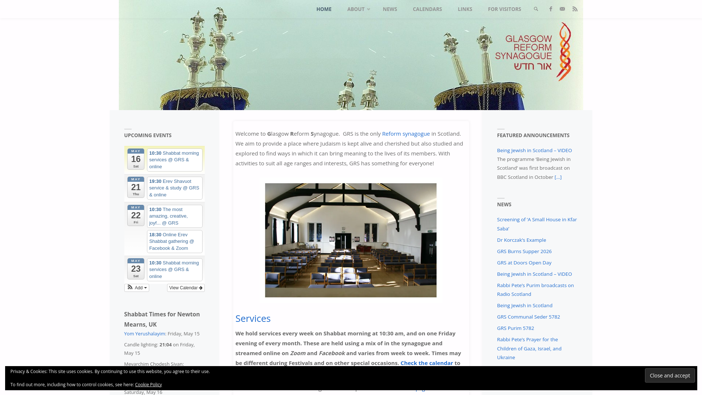Open the NEWS menu item
Screen dimensions: 702x395
pyautogui.click(x=390, y=9)
